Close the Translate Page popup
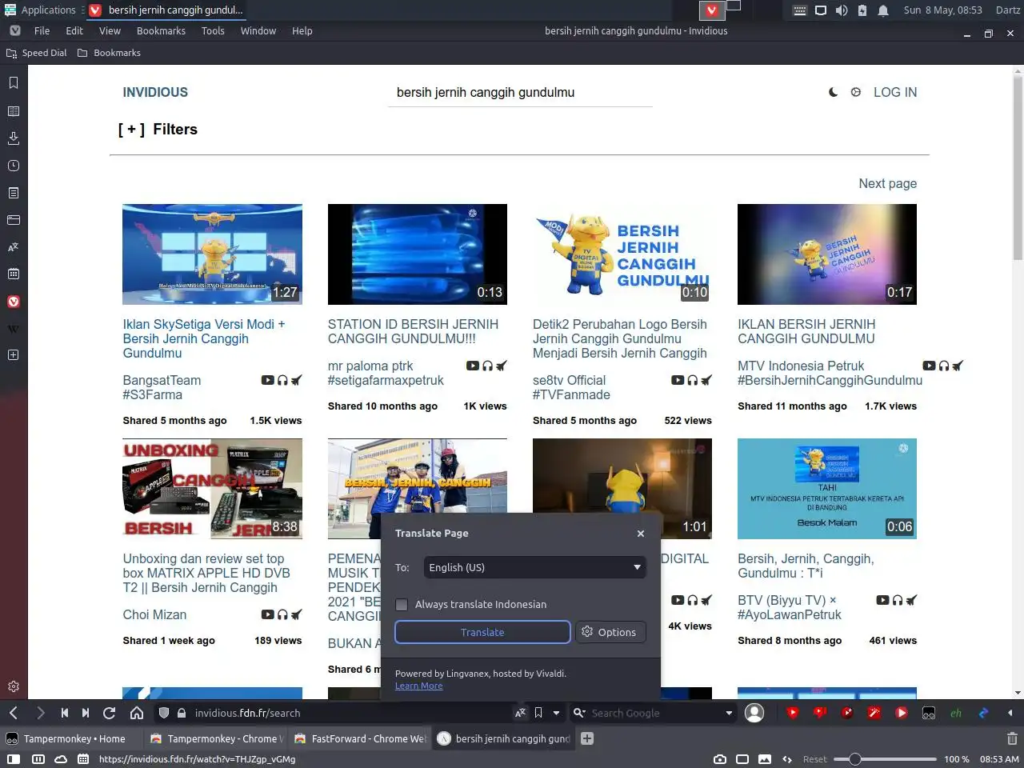The image size is (1024, 768). point(640,534)
